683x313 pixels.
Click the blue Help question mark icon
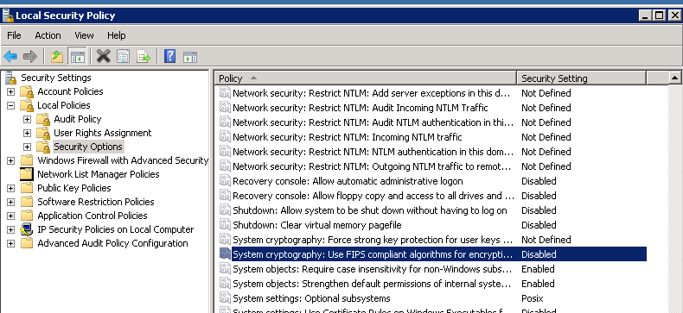point(169,56)
